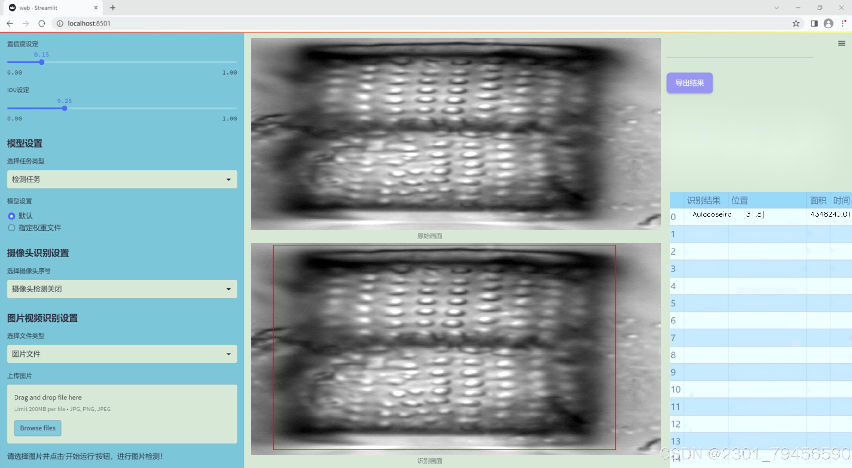The height and width of the screenshot is (468, 852).
Task: View site information icon in address bar
Action: click(60, 23)
